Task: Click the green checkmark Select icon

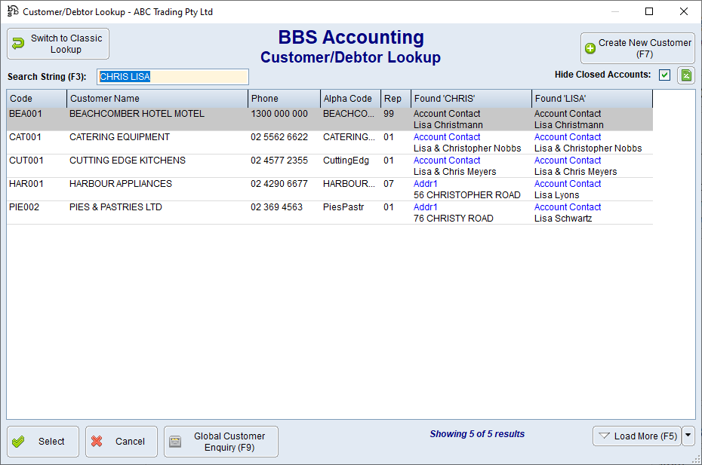Action: tap(20, 442)
